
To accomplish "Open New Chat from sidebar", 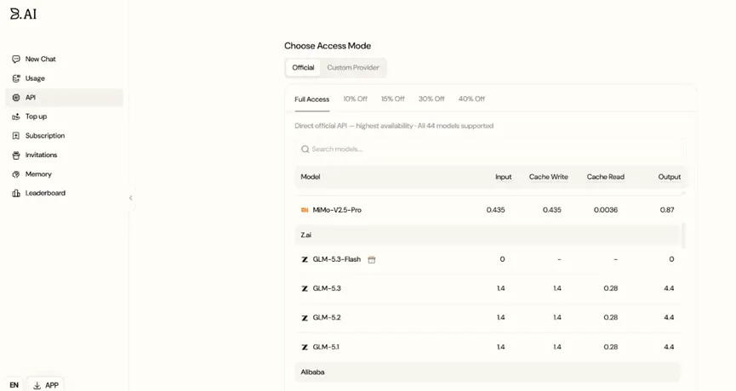I will pyautogui.click(x=65, y=59).
